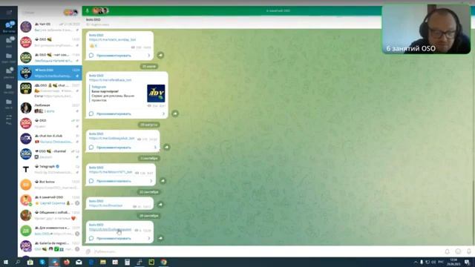Share the topmost post using the forward arrow
The image size is (475, 267).
pos(160,55)
